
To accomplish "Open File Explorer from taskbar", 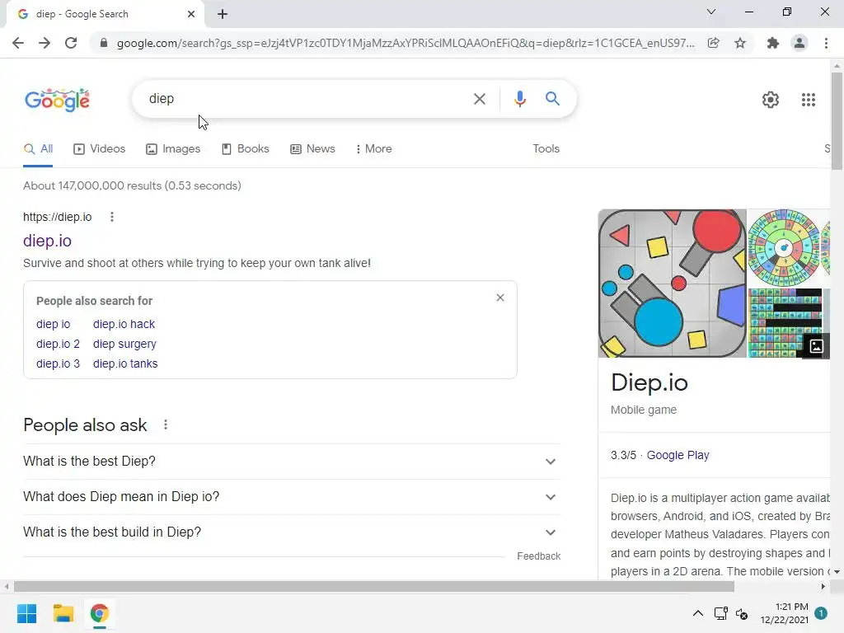I will tap(63, 613).
